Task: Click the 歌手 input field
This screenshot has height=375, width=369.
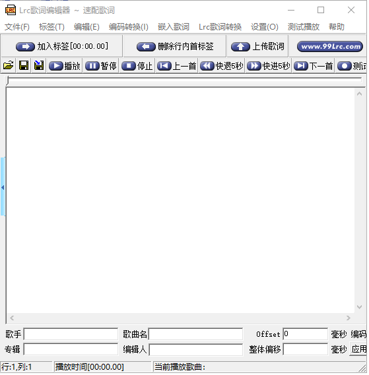Action: coord(71,334)
